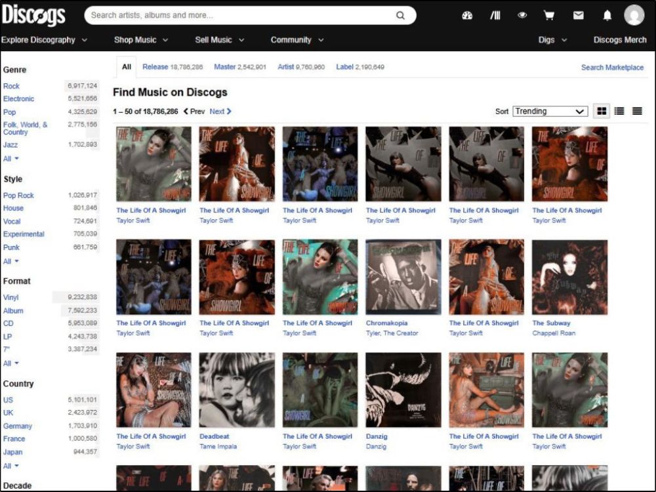Filter by House style
The image size is (656, 492).
tap(13, 208)
